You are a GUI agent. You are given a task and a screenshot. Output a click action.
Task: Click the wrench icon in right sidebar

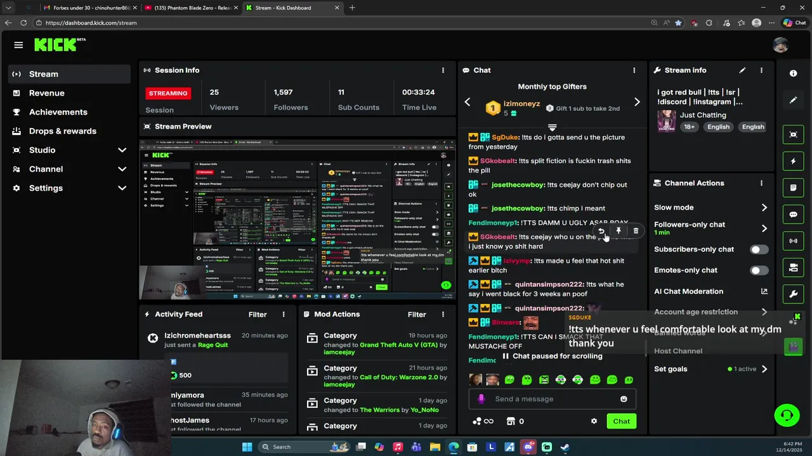coord(793,294)
